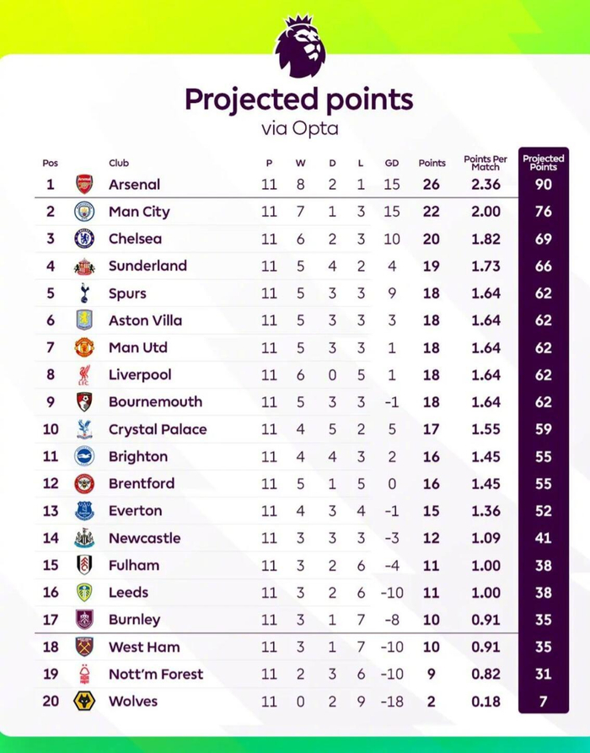Click the Aston Villa badge

tap(84, 320)
